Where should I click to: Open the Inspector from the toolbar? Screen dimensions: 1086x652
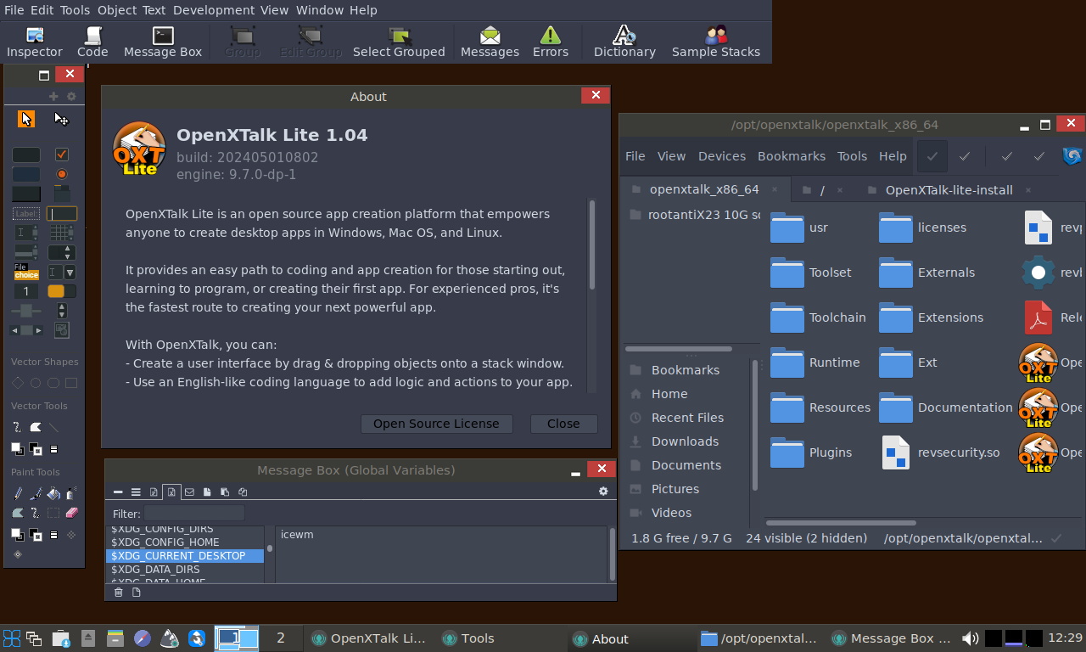(35, 42)
